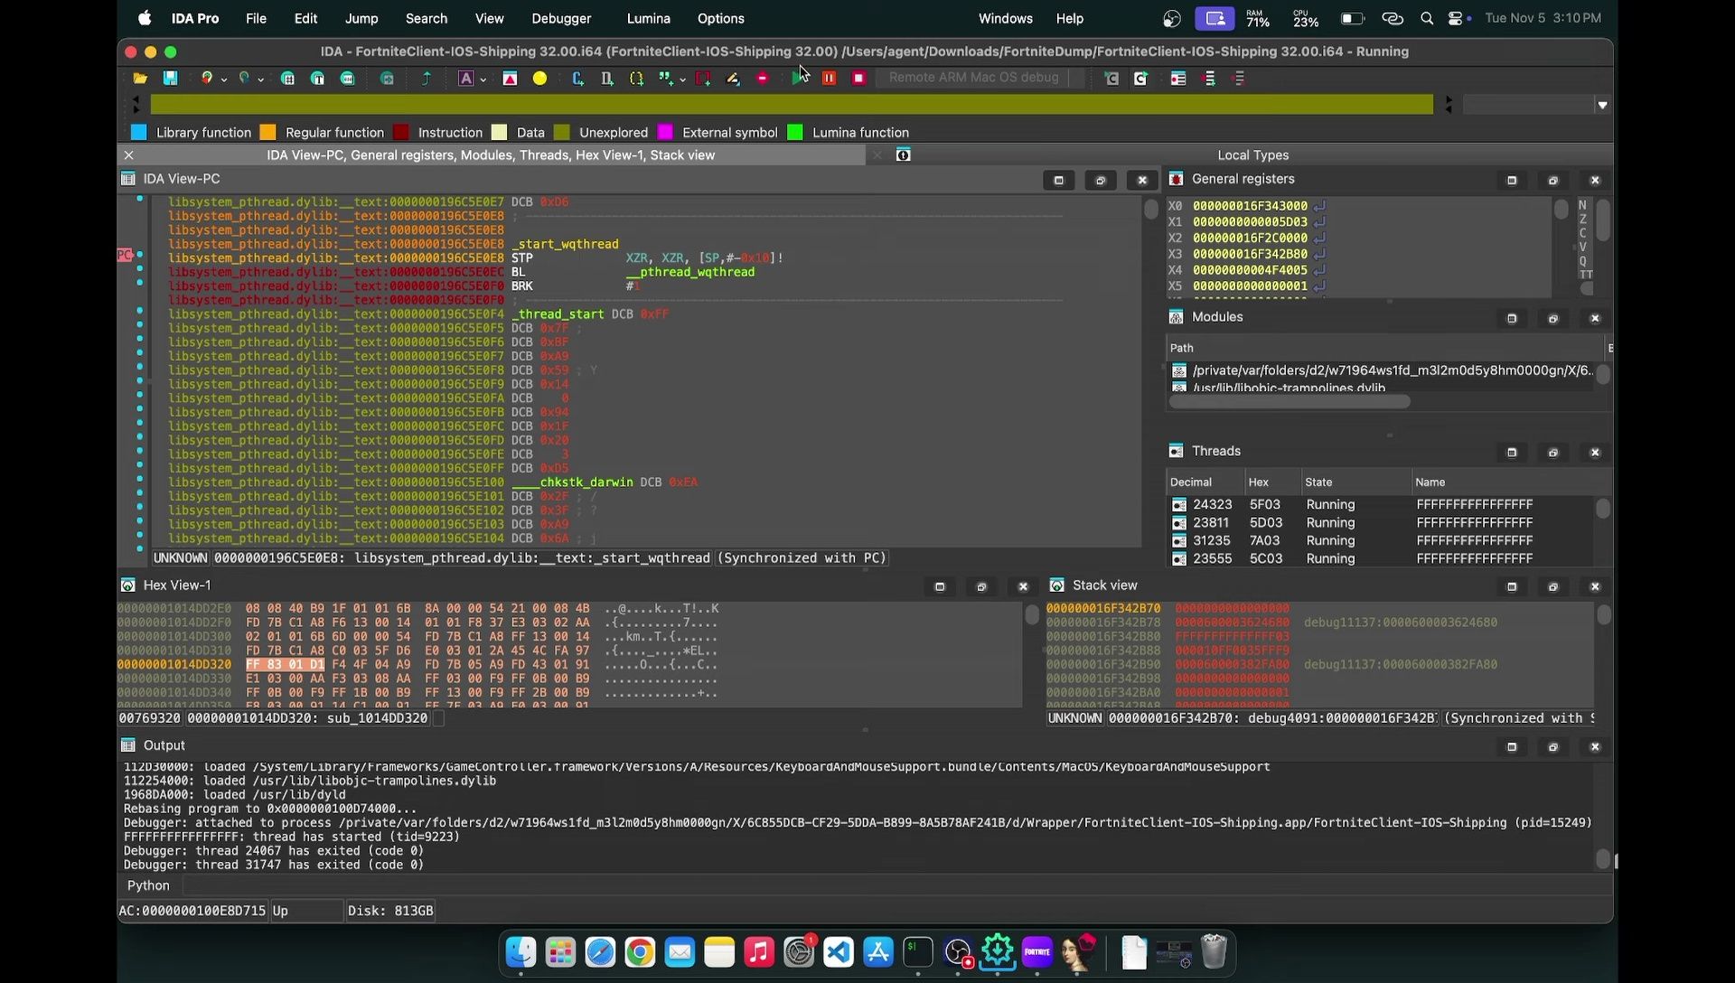The image size is (1735, 983).
Task: Select the IDA View-PC combined tab
Action: [491, 155]
